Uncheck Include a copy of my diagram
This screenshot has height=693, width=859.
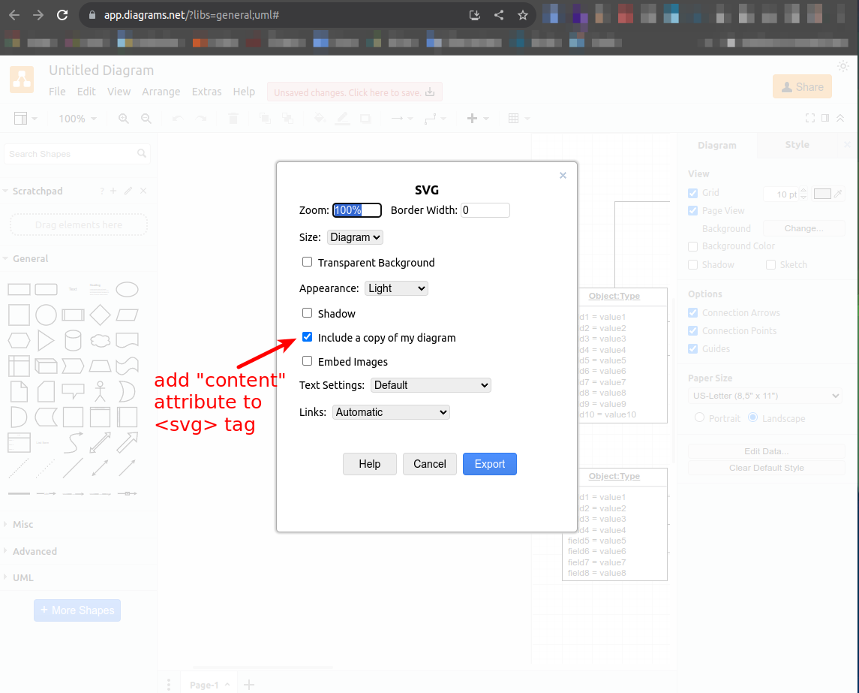point(307,337)
